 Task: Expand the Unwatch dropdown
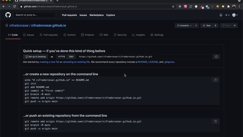(x=184, y=25)
